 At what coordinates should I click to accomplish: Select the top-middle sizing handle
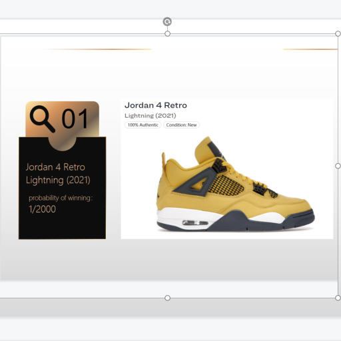click(168, 34)
